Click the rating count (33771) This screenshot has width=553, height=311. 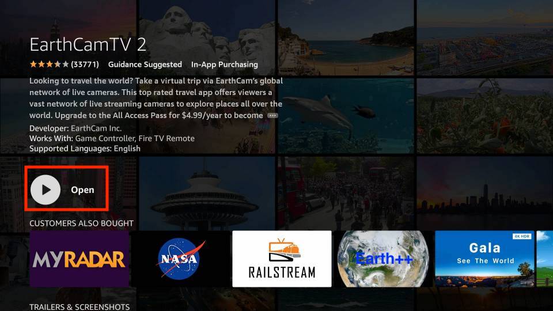(x=85, y=64)
